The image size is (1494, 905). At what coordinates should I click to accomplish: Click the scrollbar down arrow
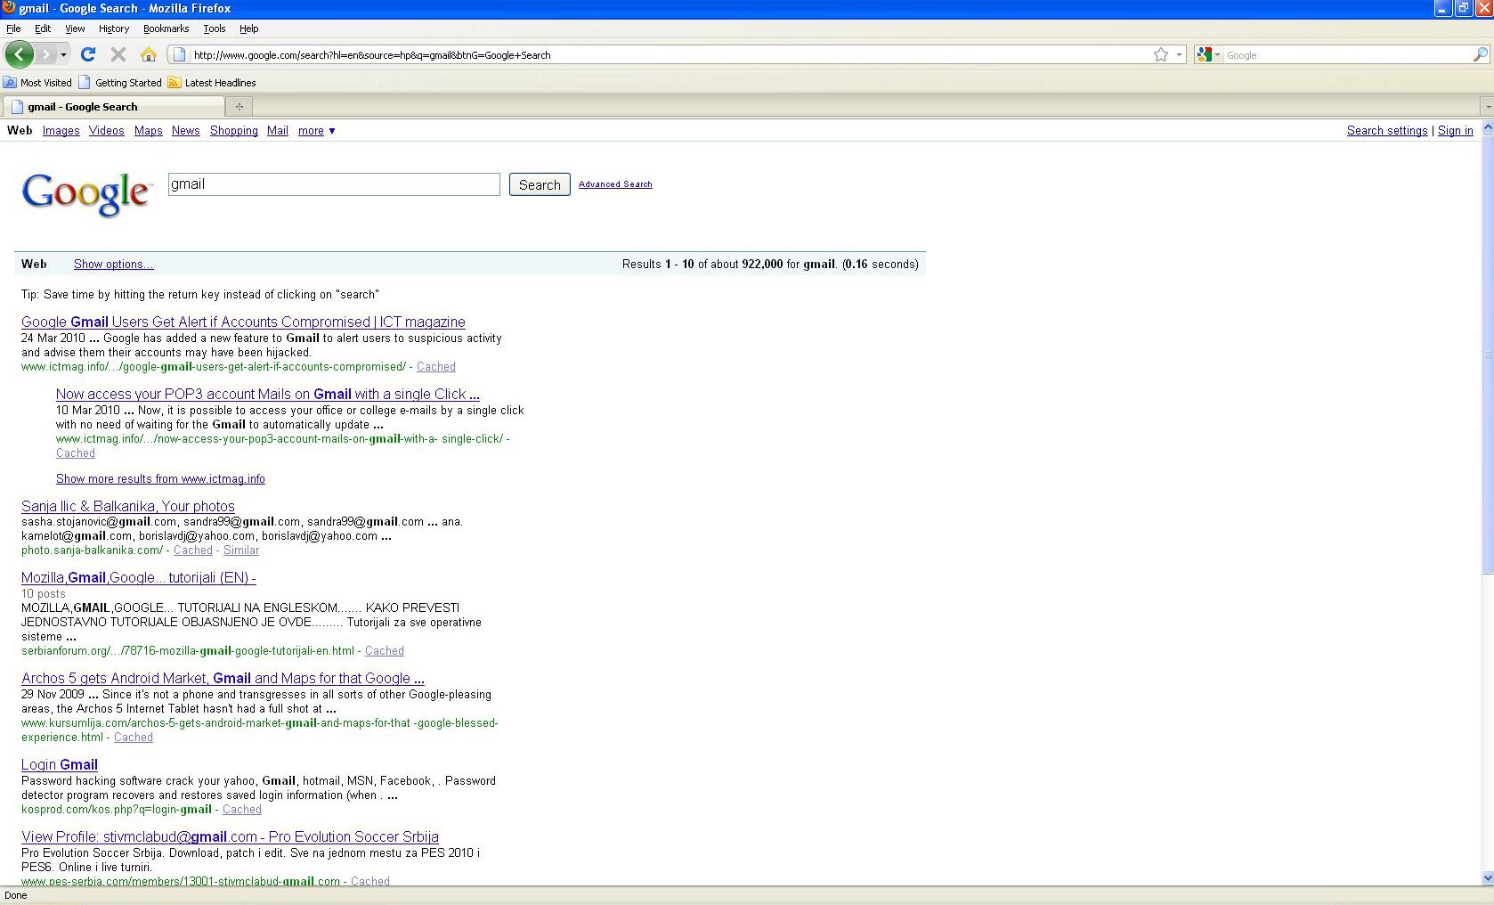(1487, 878)
